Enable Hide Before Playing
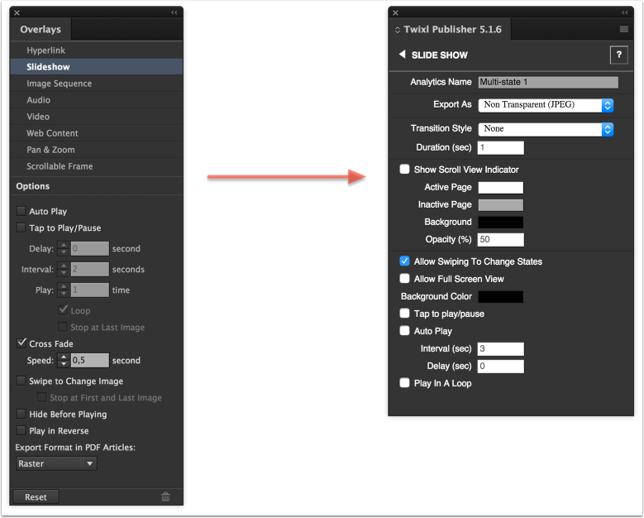644x518 pixels. tap(21, 414)
